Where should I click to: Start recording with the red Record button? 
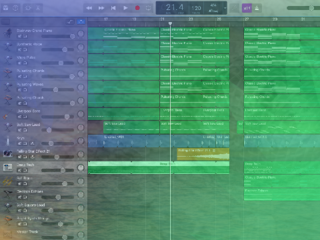click(x=137, y=8)
